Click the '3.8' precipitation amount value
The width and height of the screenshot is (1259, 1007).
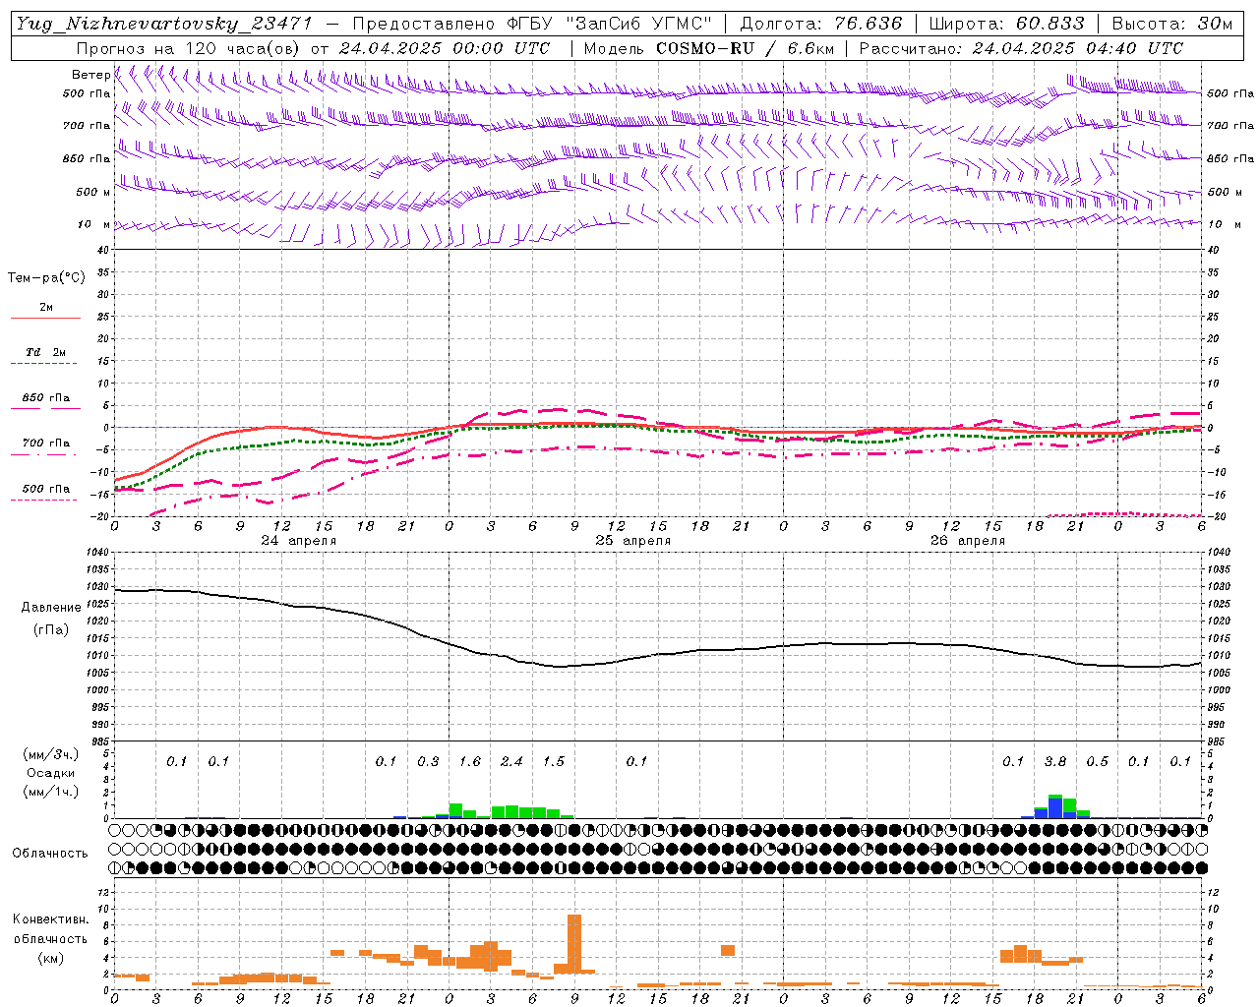pos(1055,761)
